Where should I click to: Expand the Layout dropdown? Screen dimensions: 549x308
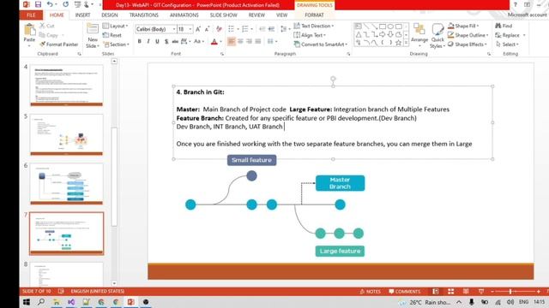pyautogui.click(x=116, y=26)
